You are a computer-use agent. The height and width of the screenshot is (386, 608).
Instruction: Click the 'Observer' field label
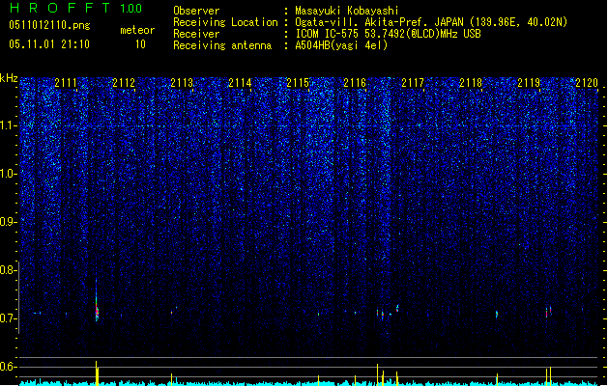(196, 11)
